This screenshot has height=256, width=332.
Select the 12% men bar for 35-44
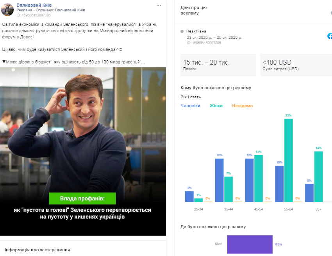point(219,180)
